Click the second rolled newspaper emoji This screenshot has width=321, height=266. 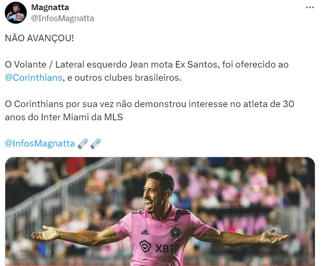(96, 144)
